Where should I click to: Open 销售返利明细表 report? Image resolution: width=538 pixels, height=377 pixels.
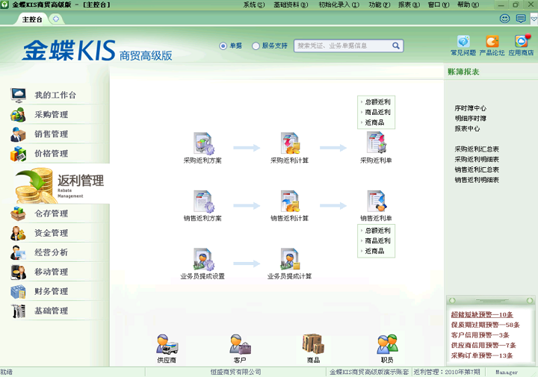[x=477, y=180]
